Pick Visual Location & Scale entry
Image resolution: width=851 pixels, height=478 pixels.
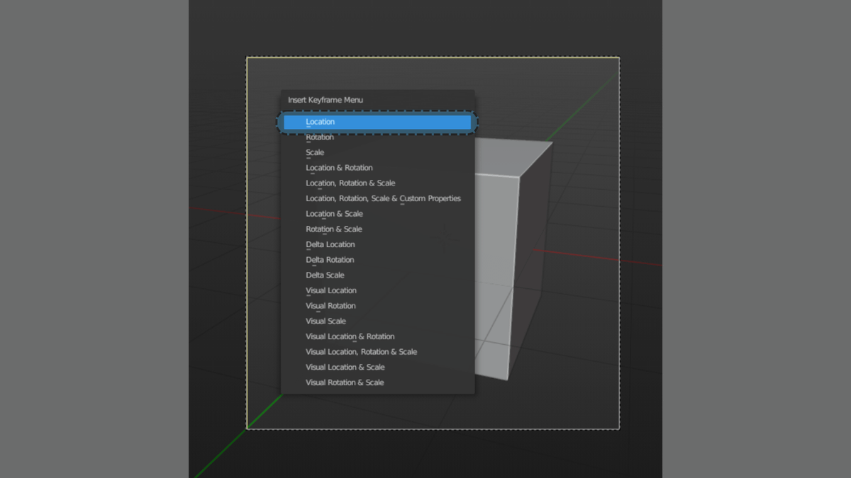(x=345, y=368)
